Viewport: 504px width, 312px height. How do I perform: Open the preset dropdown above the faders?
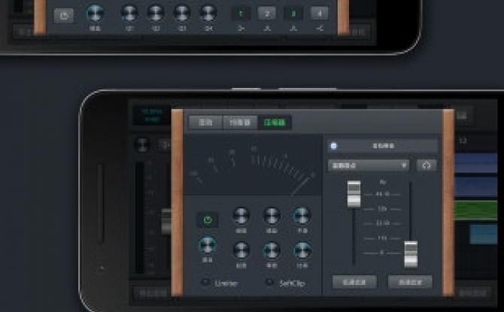[x=369, y=165]
